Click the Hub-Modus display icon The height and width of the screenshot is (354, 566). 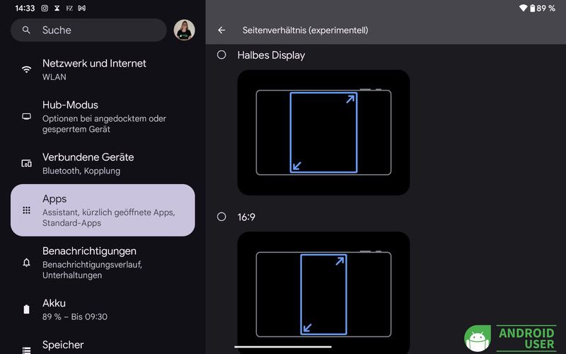coord(26,116)
